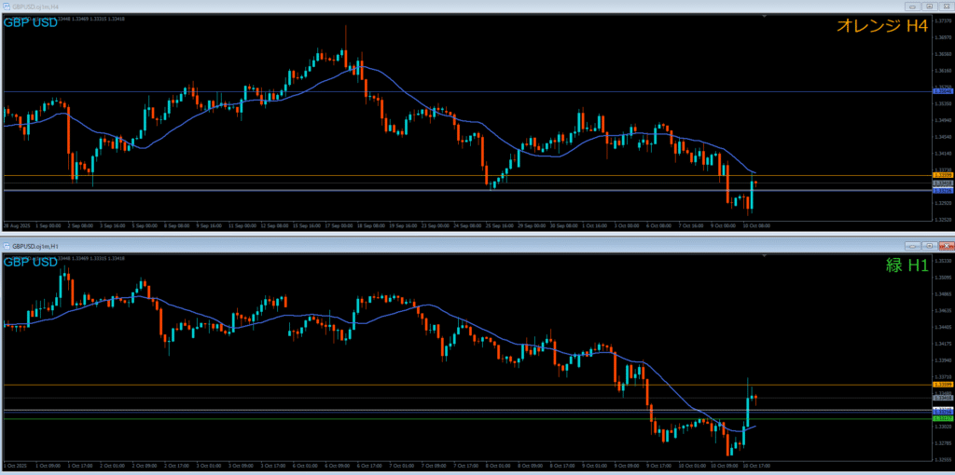Click the H4 chart's bottom time axis
This screenshot has width=955, height=475.
373,225
